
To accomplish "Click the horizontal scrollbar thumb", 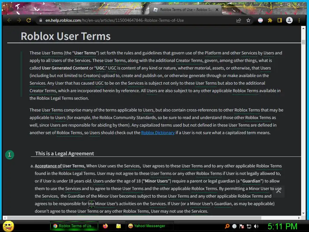I will [134, 218].
